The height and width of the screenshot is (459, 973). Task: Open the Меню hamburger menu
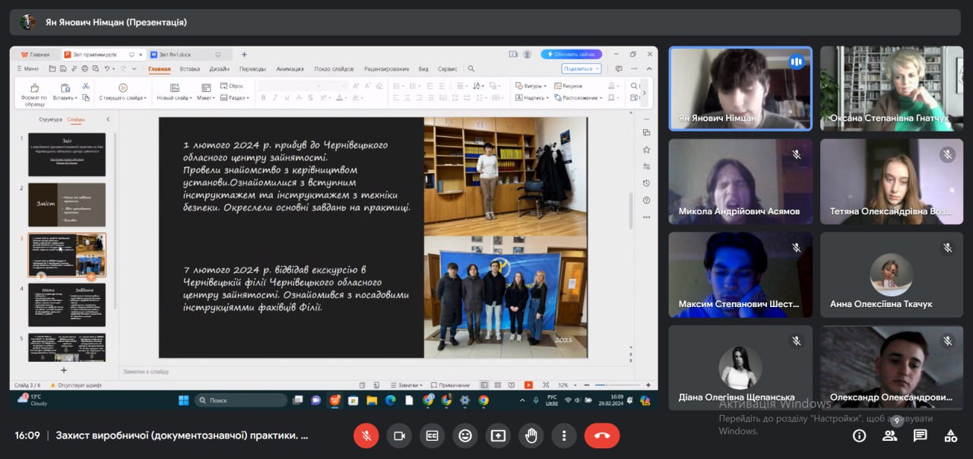pos(27,68)
